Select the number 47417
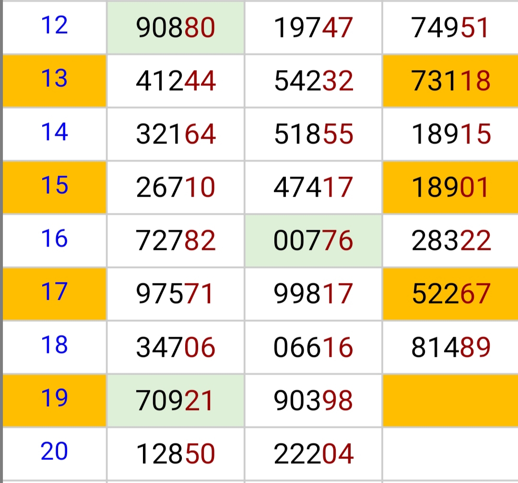This screenshot has width=518, height=483. click(313, 188)
